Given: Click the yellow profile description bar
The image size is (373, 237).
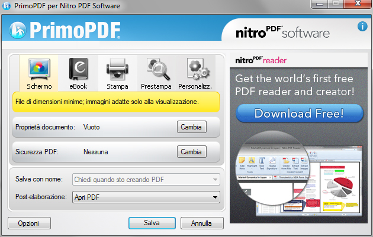Looking at the screenshot, I should click(117, 102).
